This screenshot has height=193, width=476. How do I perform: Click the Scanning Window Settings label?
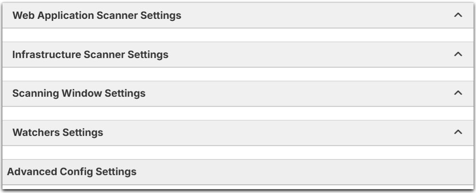tap(79, 93)
